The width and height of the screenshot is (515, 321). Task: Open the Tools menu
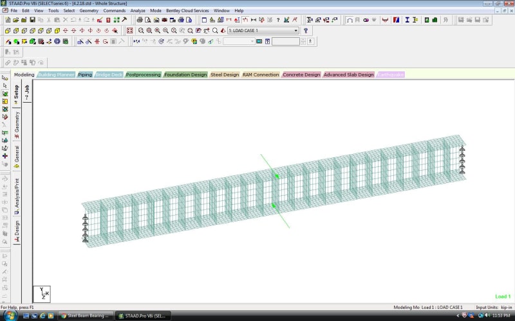(x=53, y=11)
